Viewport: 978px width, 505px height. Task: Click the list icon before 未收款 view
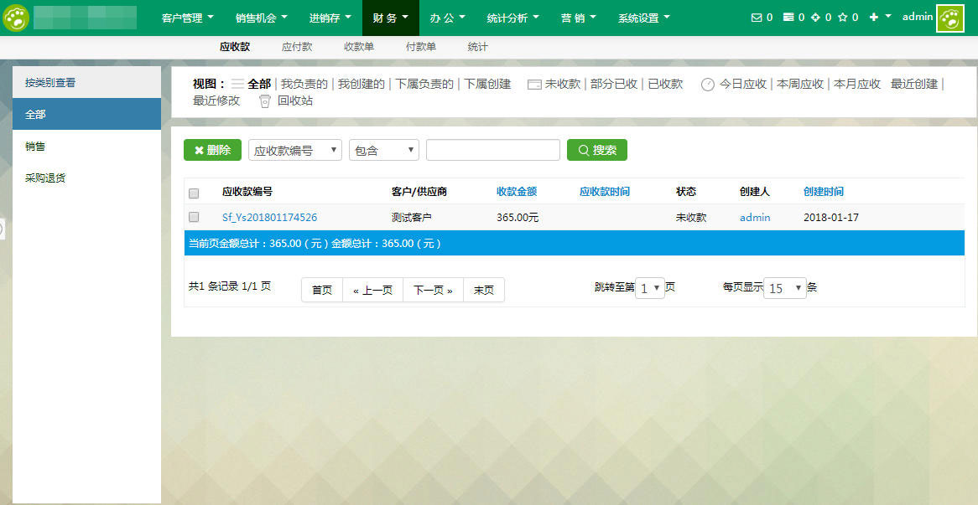click(532, 85)
